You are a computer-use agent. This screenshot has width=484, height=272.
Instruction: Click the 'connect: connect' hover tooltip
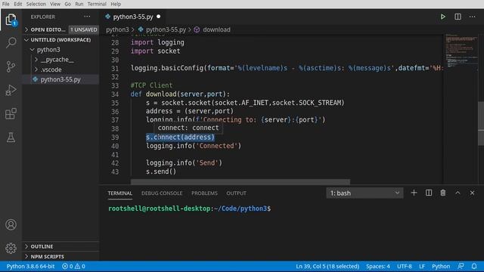(188, 128)
